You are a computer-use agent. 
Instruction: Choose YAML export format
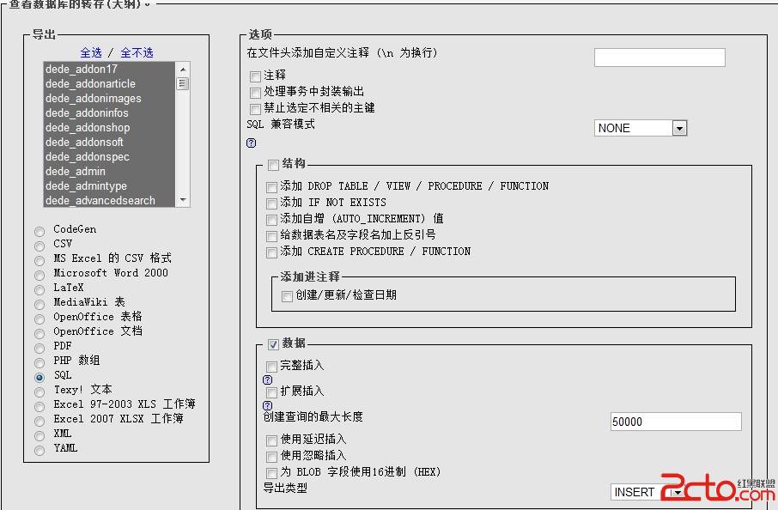click(40, 451)
